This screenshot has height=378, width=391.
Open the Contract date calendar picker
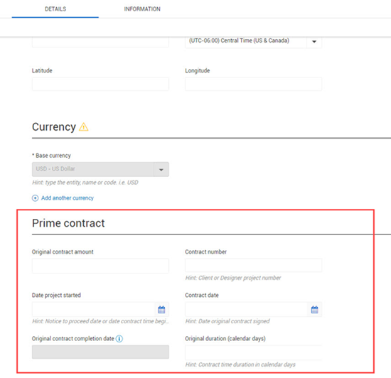(315, 310)
